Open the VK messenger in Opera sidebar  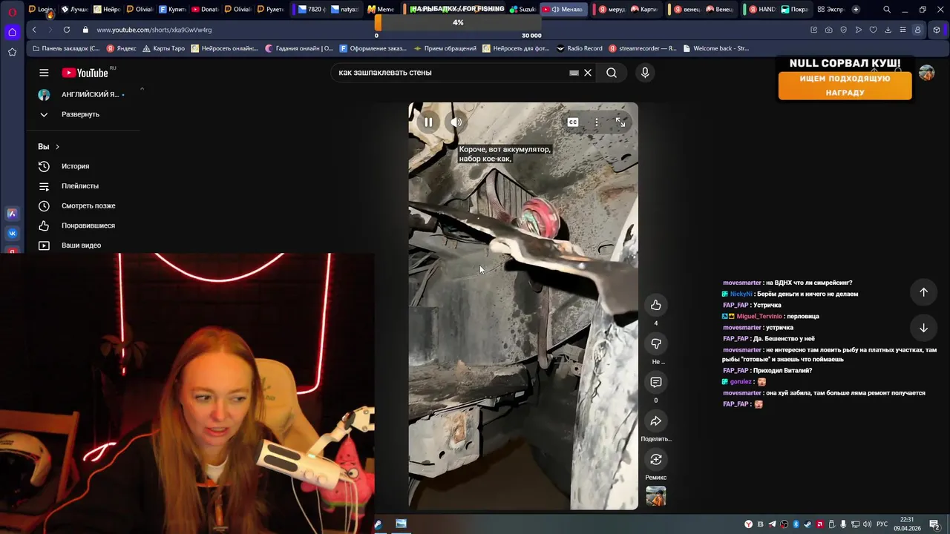tap(12, 233)
